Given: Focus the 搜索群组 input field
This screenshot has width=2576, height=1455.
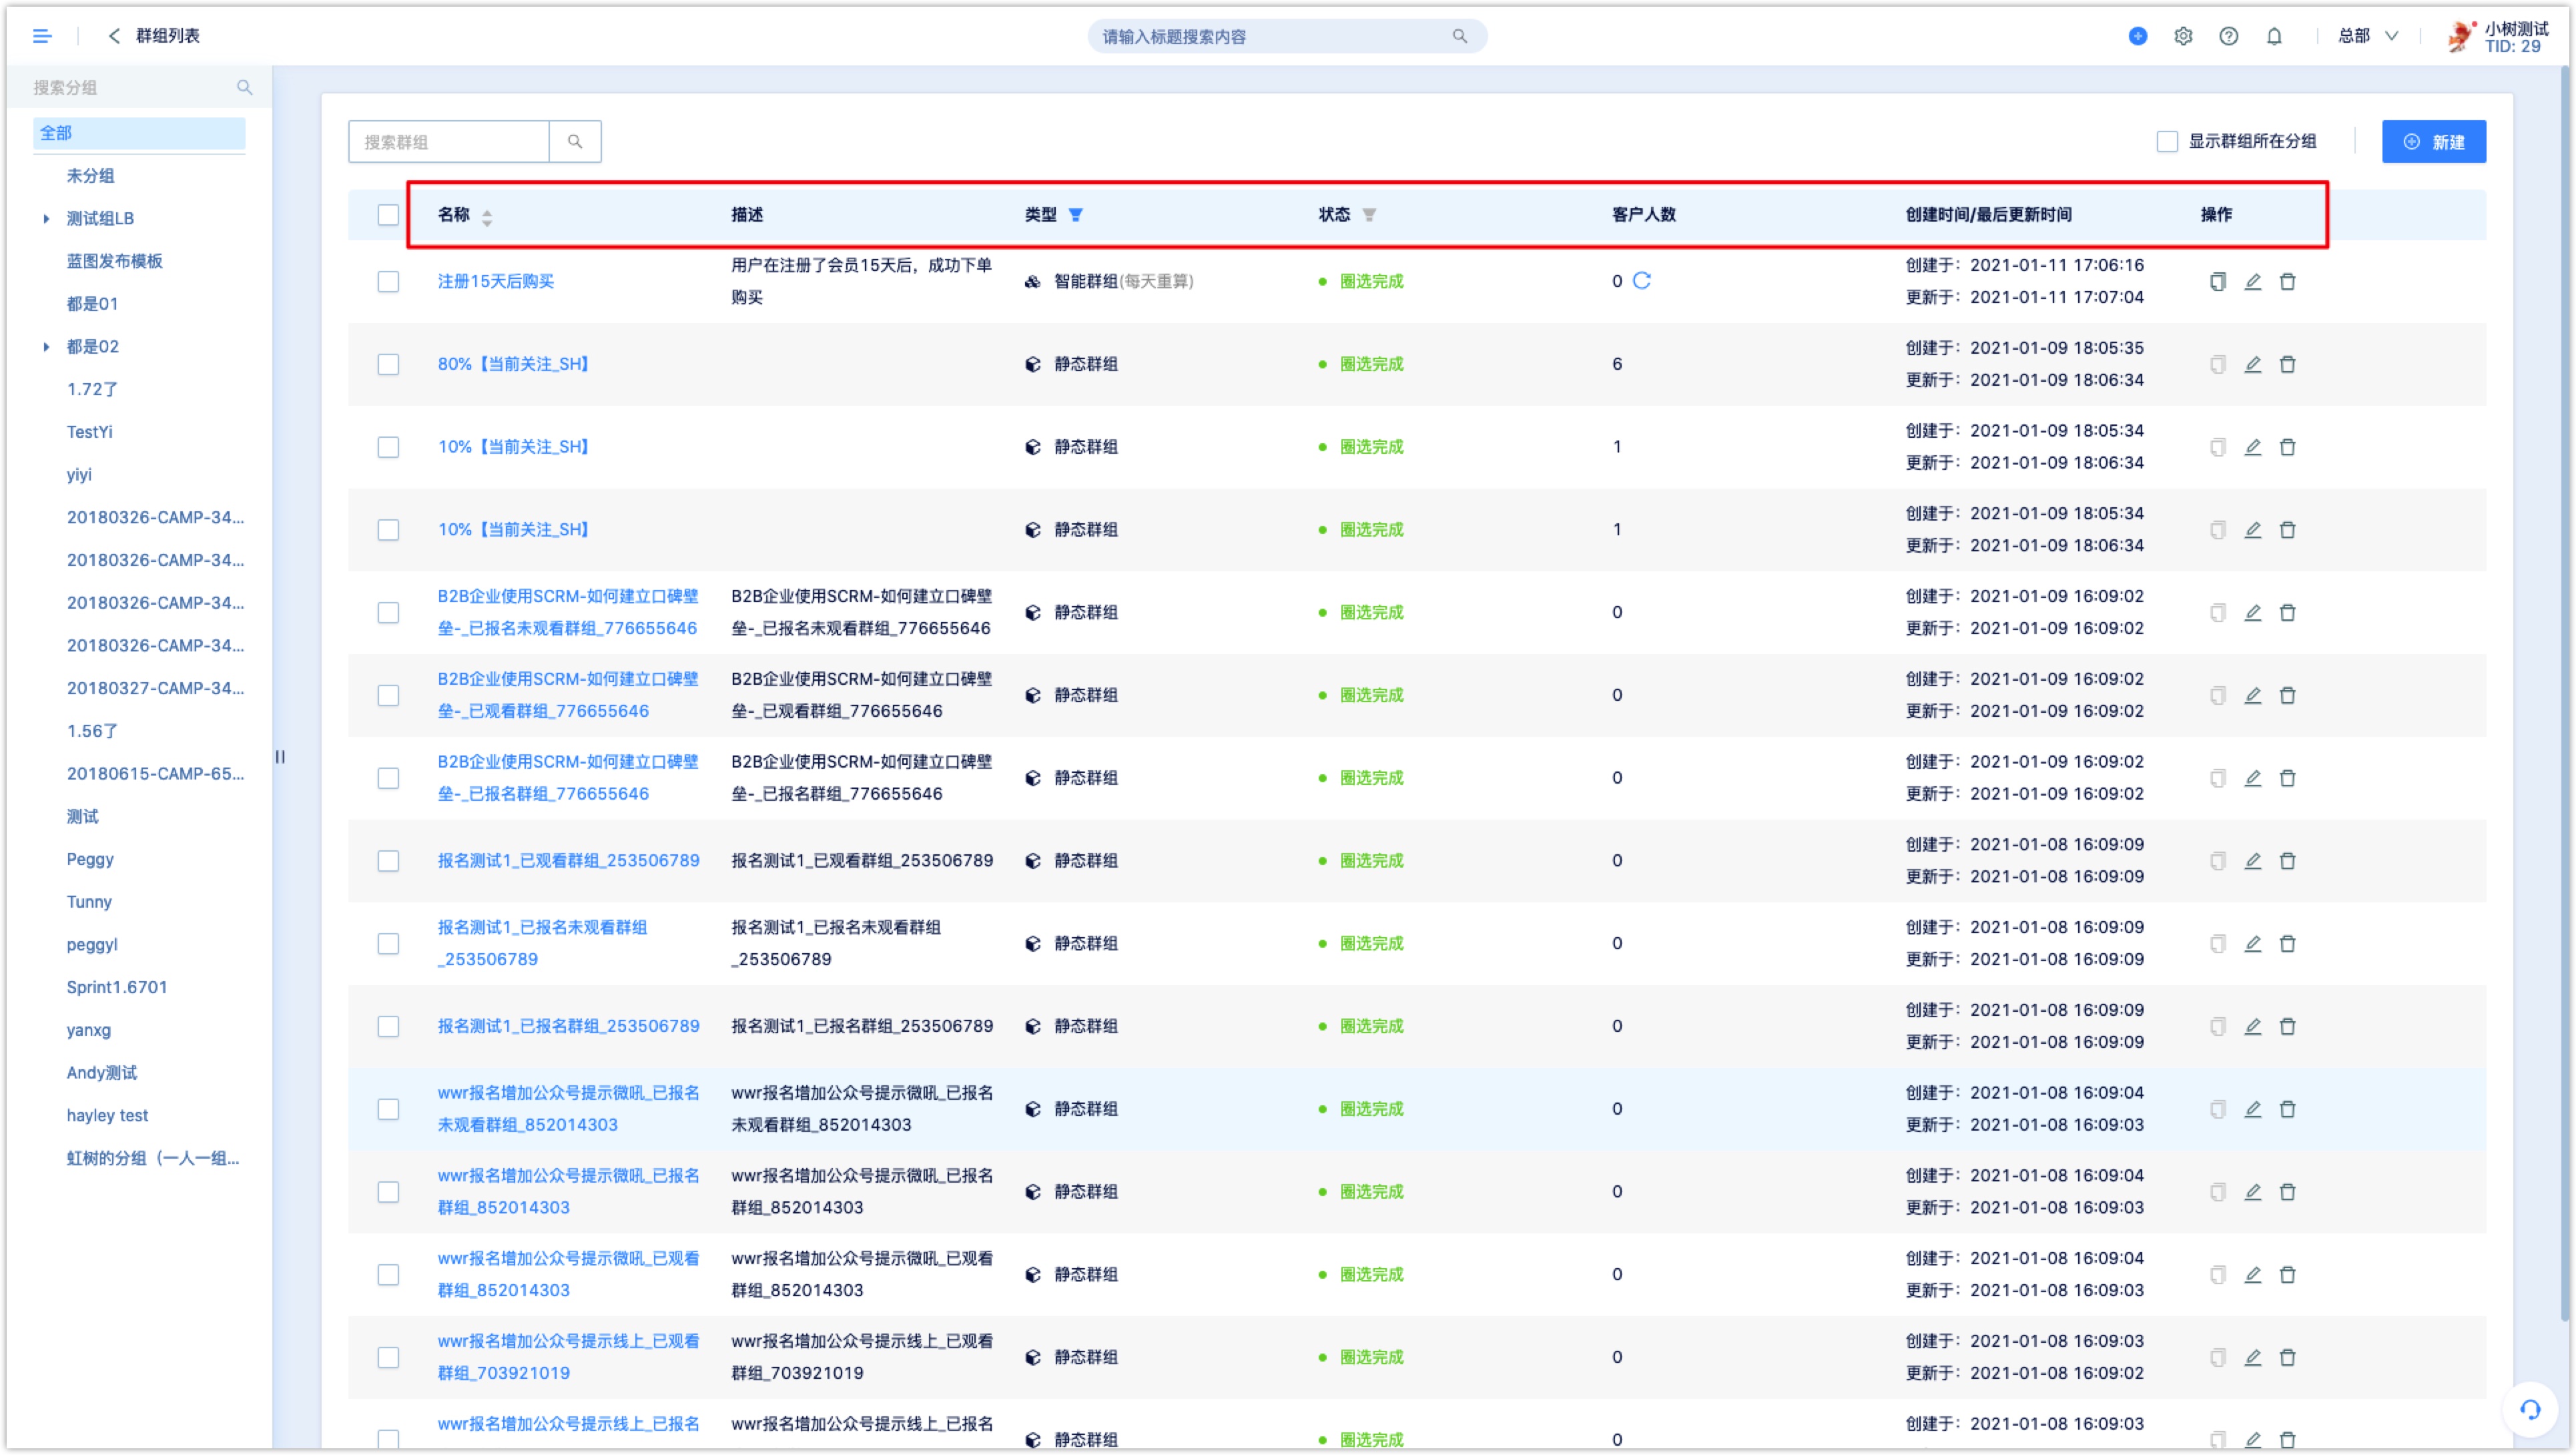Looking at the screenshot, I should click(x=448, y=142).
